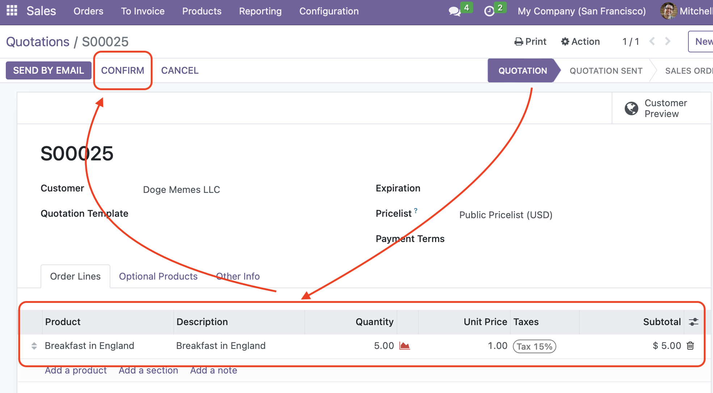Delete the Breakfast in England line
Viewport: 713px width, 393px height.
coord(690,346)
